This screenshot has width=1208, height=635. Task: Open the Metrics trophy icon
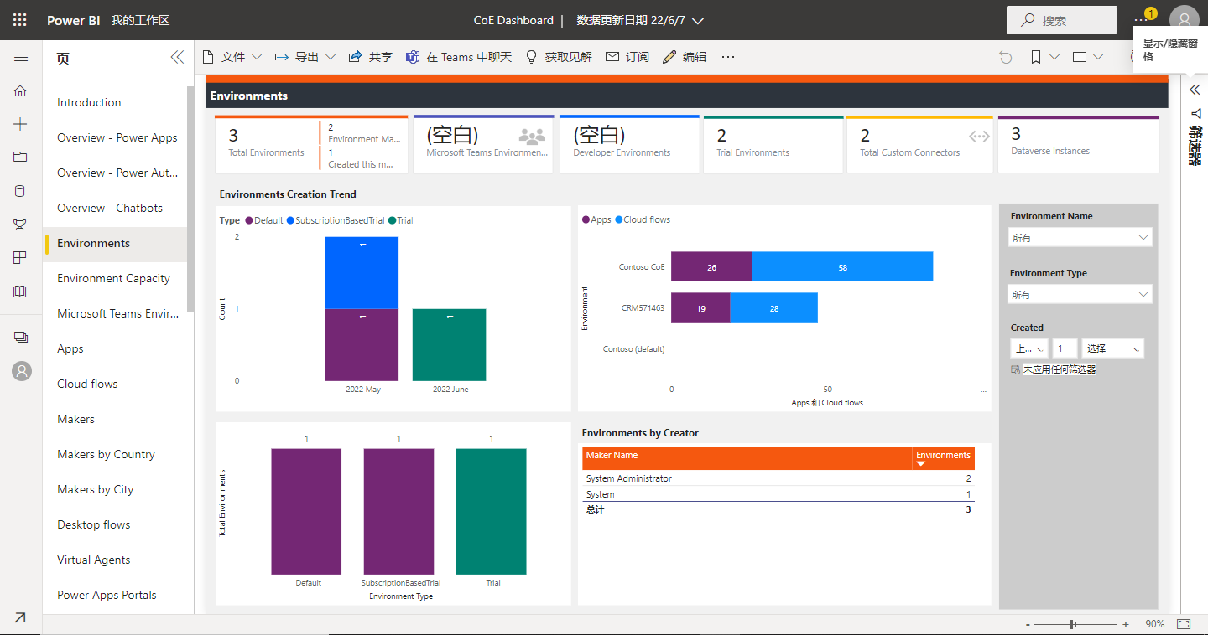click(21, 225)
